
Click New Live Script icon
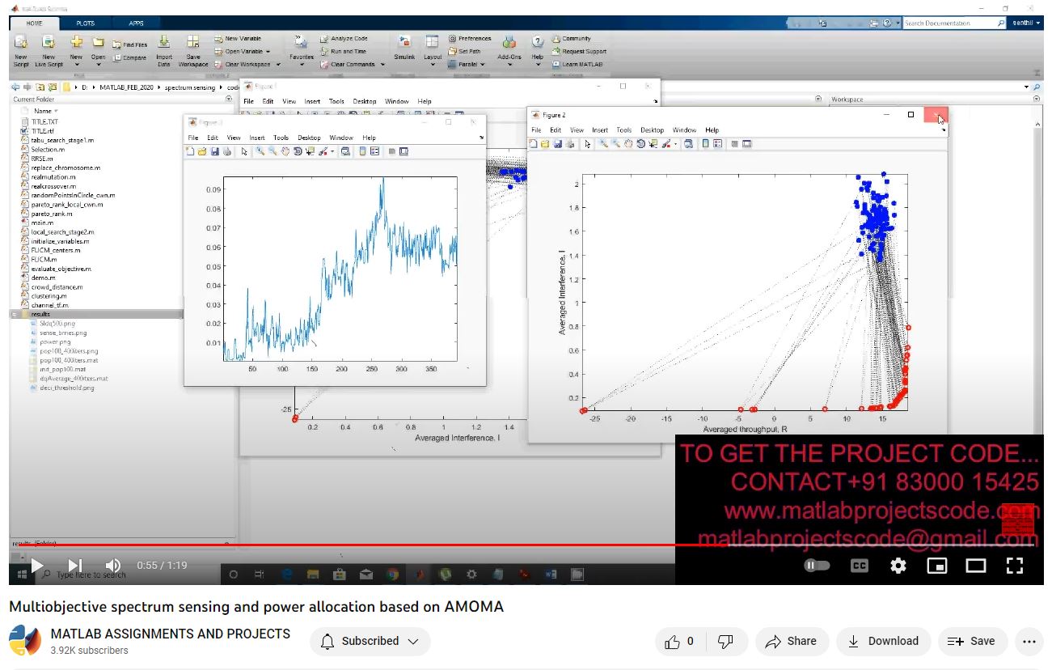49,42
